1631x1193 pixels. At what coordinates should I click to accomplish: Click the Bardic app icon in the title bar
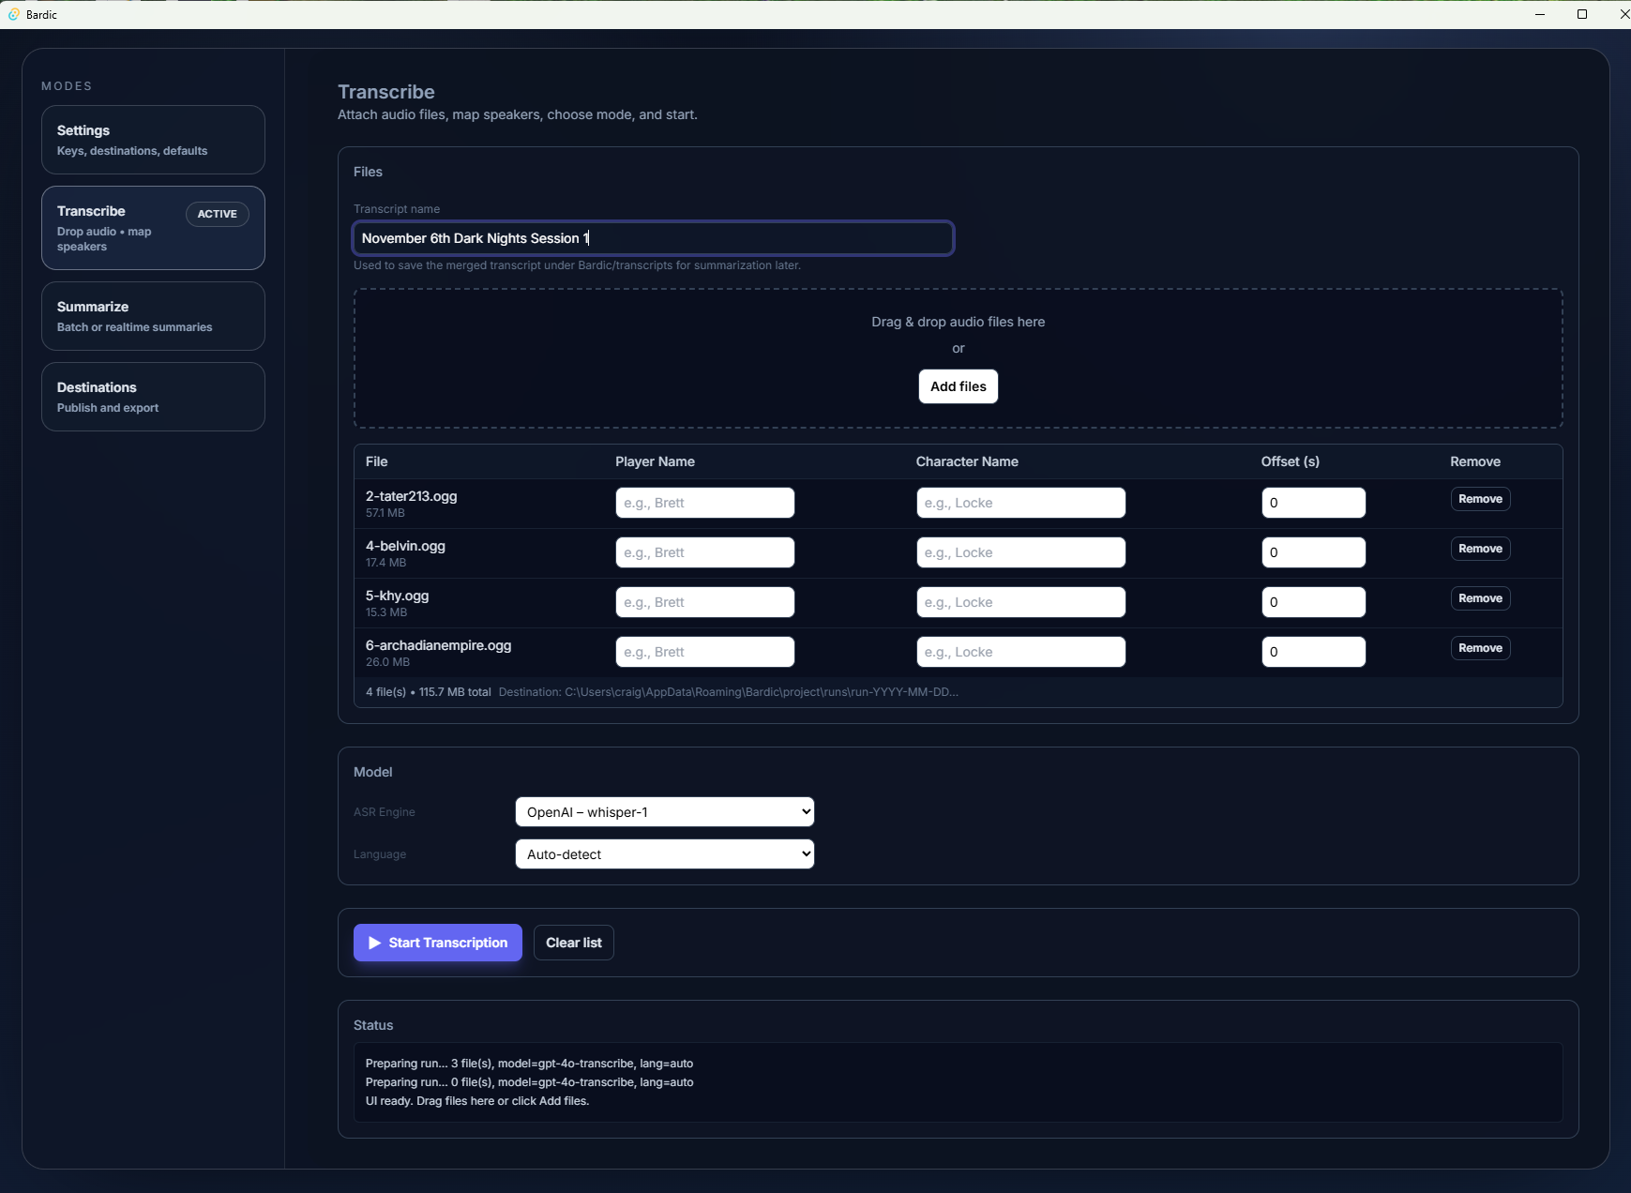[x=14, y=14]
